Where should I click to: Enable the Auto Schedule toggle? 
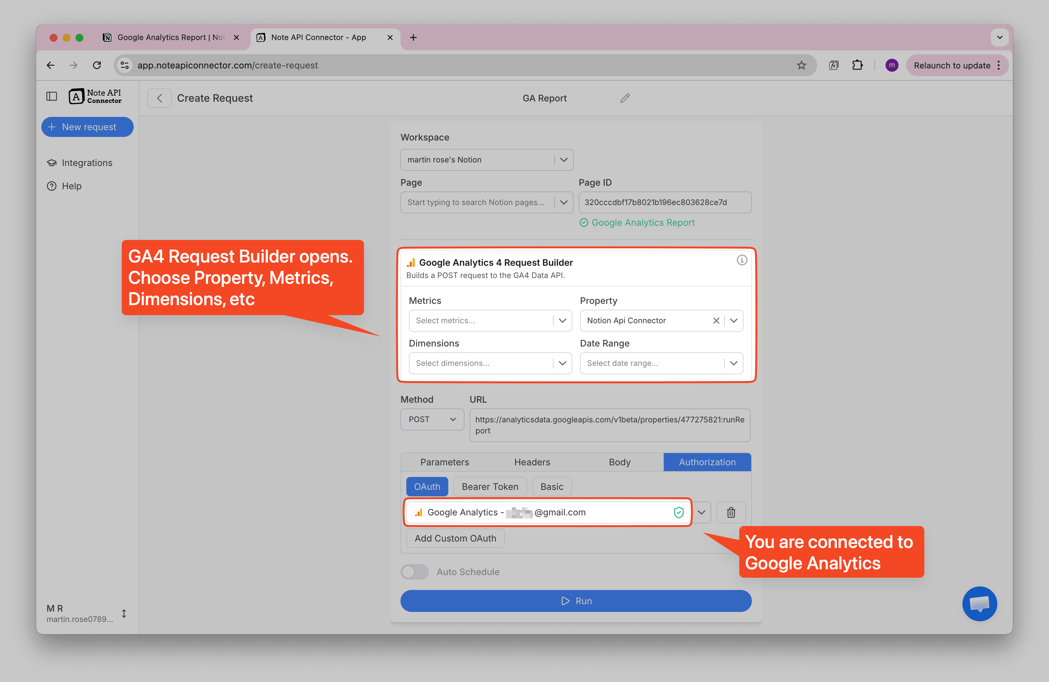(x=414, y=572)
